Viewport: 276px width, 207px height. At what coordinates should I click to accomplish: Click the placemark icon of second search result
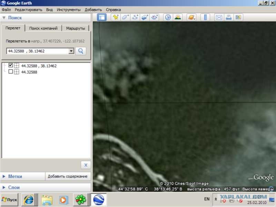tap(17, 72)
